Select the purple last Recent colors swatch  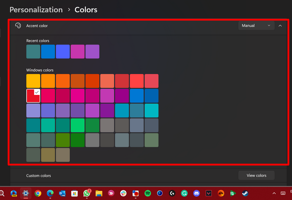click(x=92, y=51)
